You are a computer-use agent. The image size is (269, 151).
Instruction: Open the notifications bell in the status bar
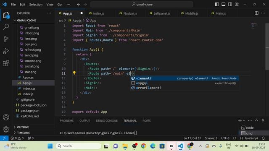[x=263, y=138]
